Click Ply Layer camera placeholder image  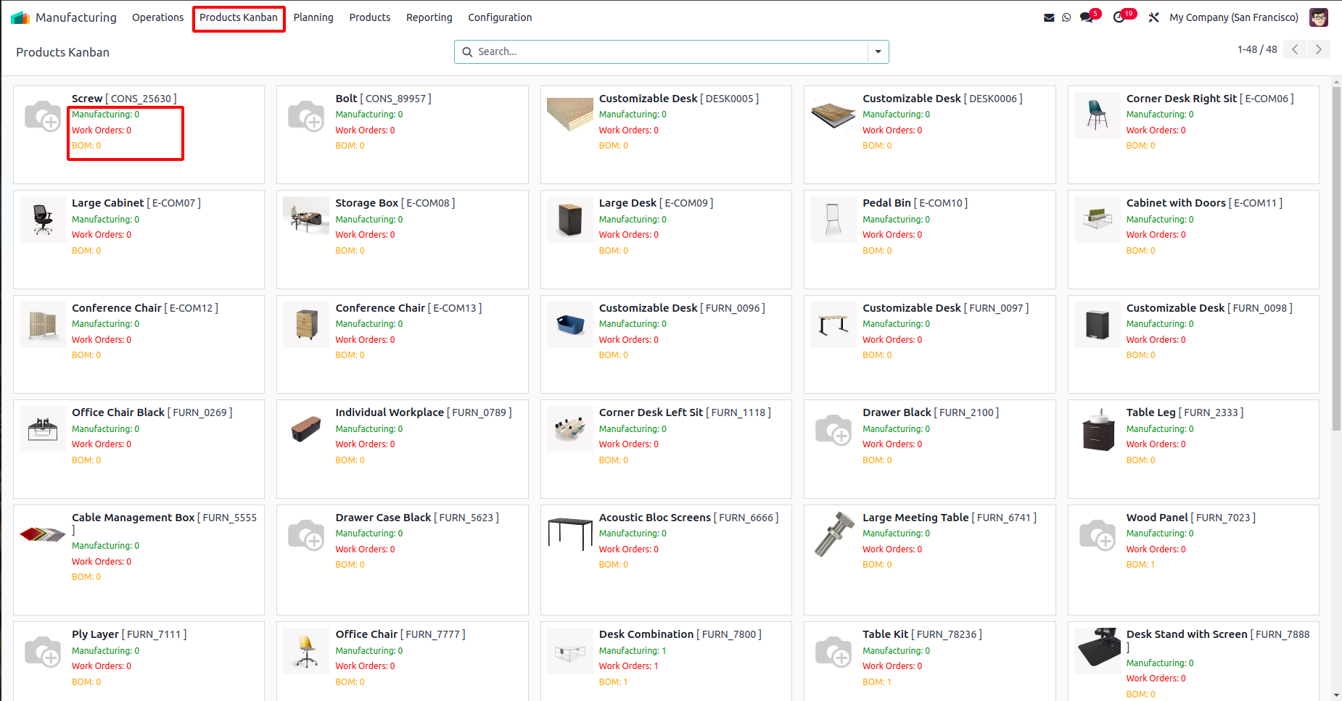43,652
